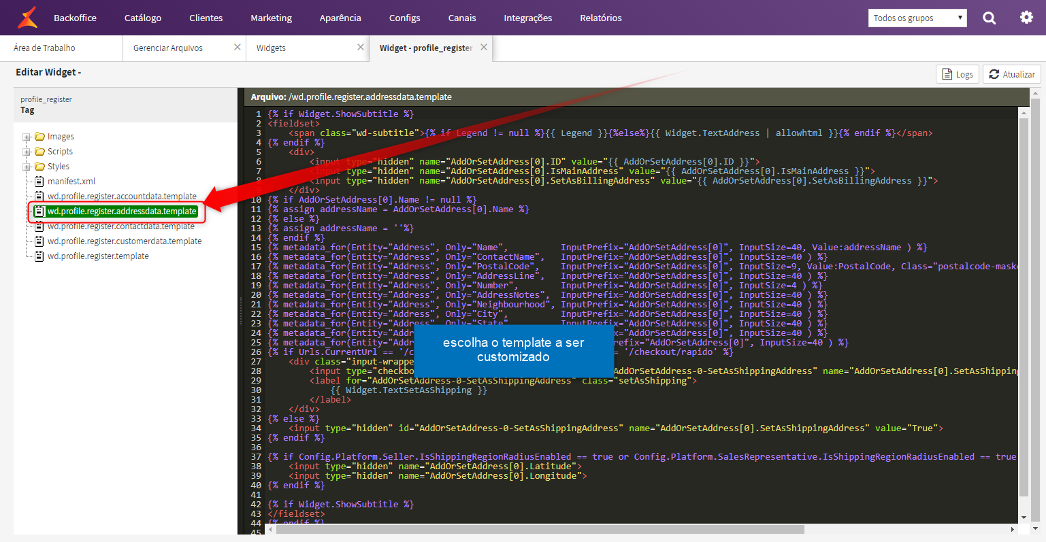This screenshot has height=542, width=1046.
Task: Open the search magnifier icon
Action: click(x=990, y=18)
